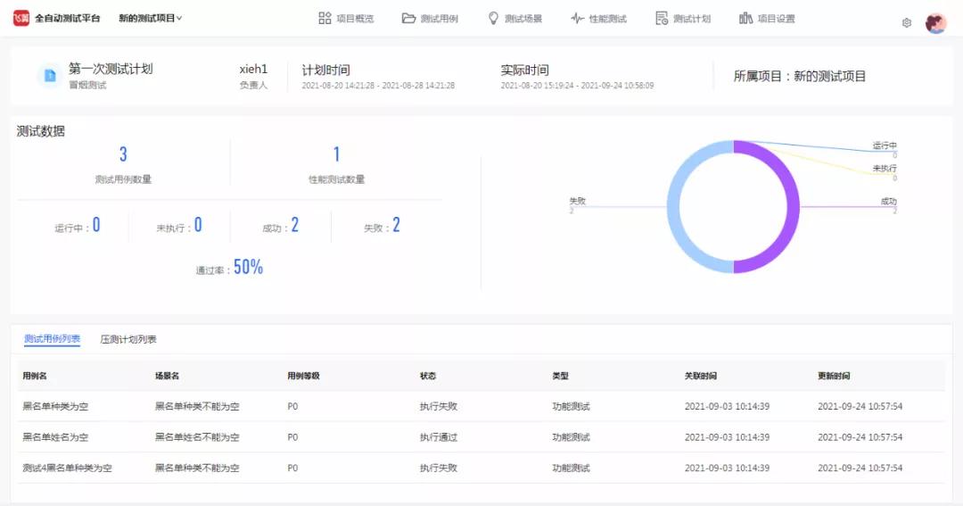Screen dimensions: 963x506
Task: Click the 性能测试 pulse icon
Action: 577,19
